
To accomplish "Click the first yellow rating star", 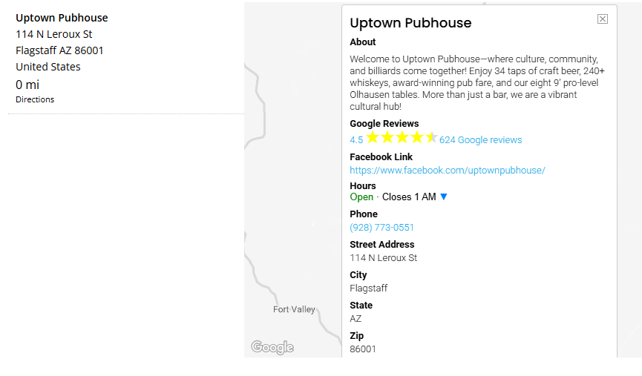I will pos(373,138).
